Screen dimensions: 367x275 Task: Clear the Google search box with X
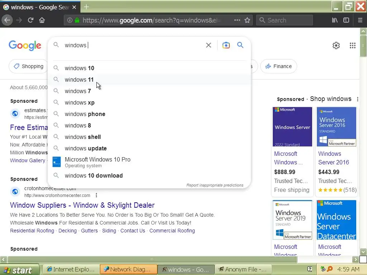tap(208, 45)
